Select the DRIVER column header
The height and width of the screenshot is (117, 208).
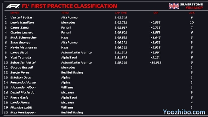(x=15, y=13)
